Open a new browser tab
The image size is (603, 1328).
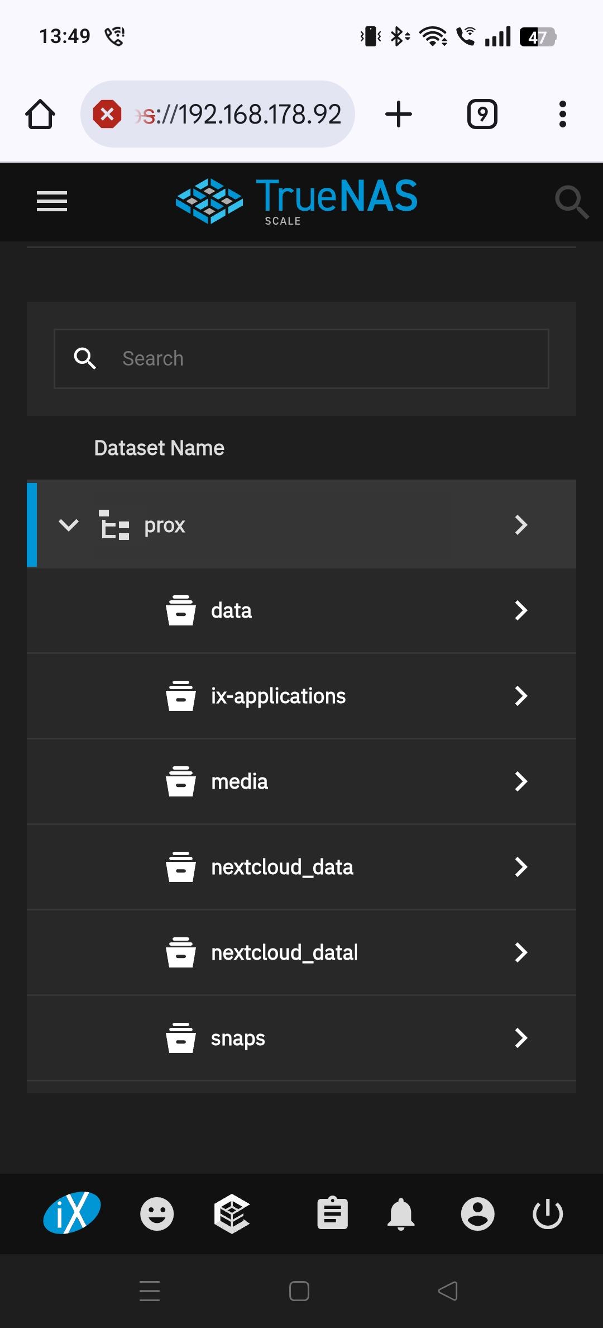click(399, 114)
